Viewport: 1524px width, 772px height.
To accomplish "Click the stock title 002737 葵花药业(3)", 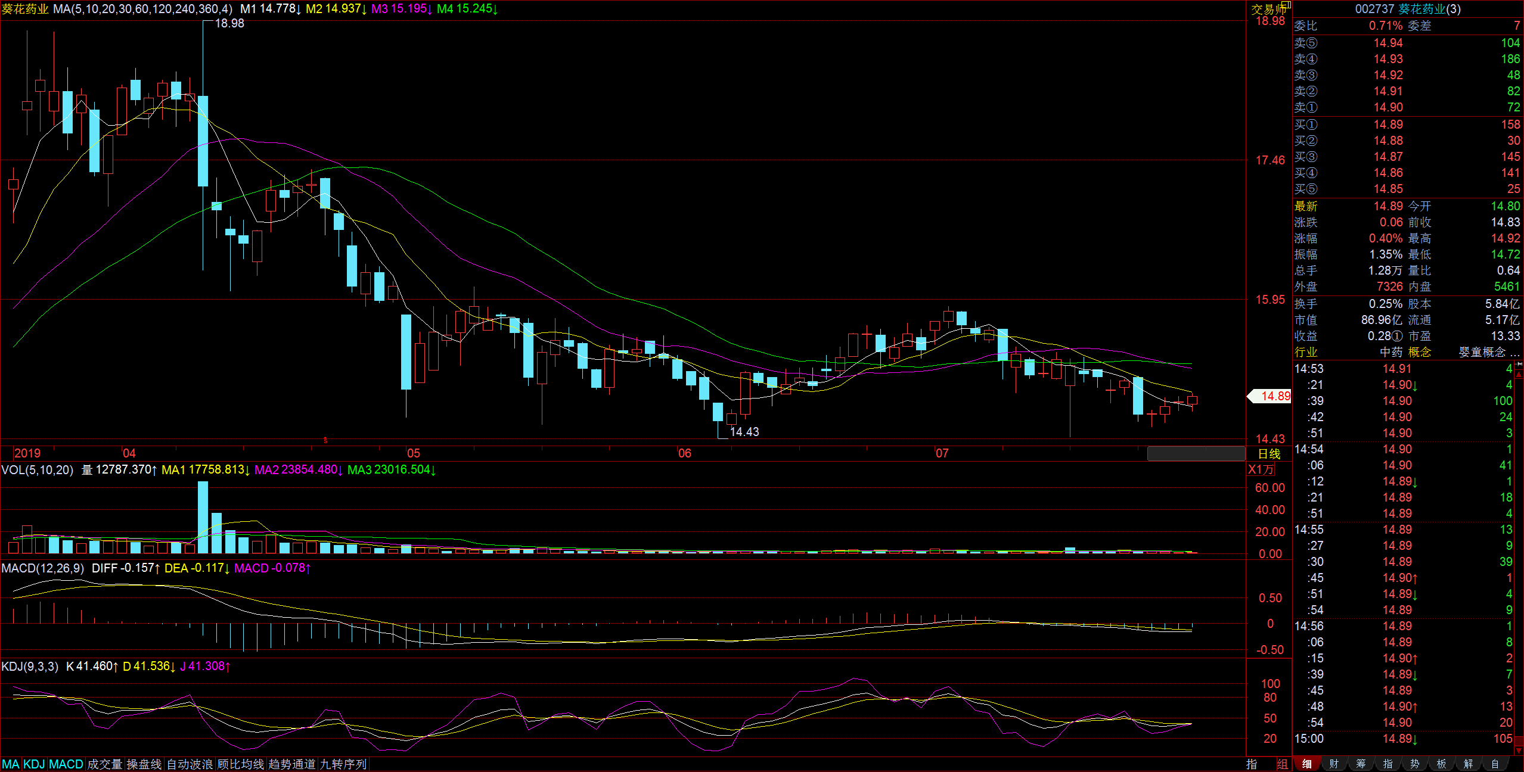I will (1408, 9).
